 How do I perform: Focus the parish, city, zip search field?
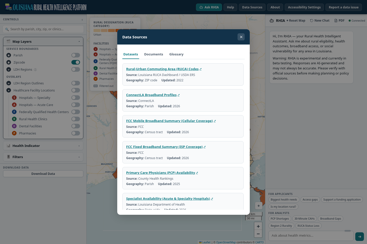point(43,29)
